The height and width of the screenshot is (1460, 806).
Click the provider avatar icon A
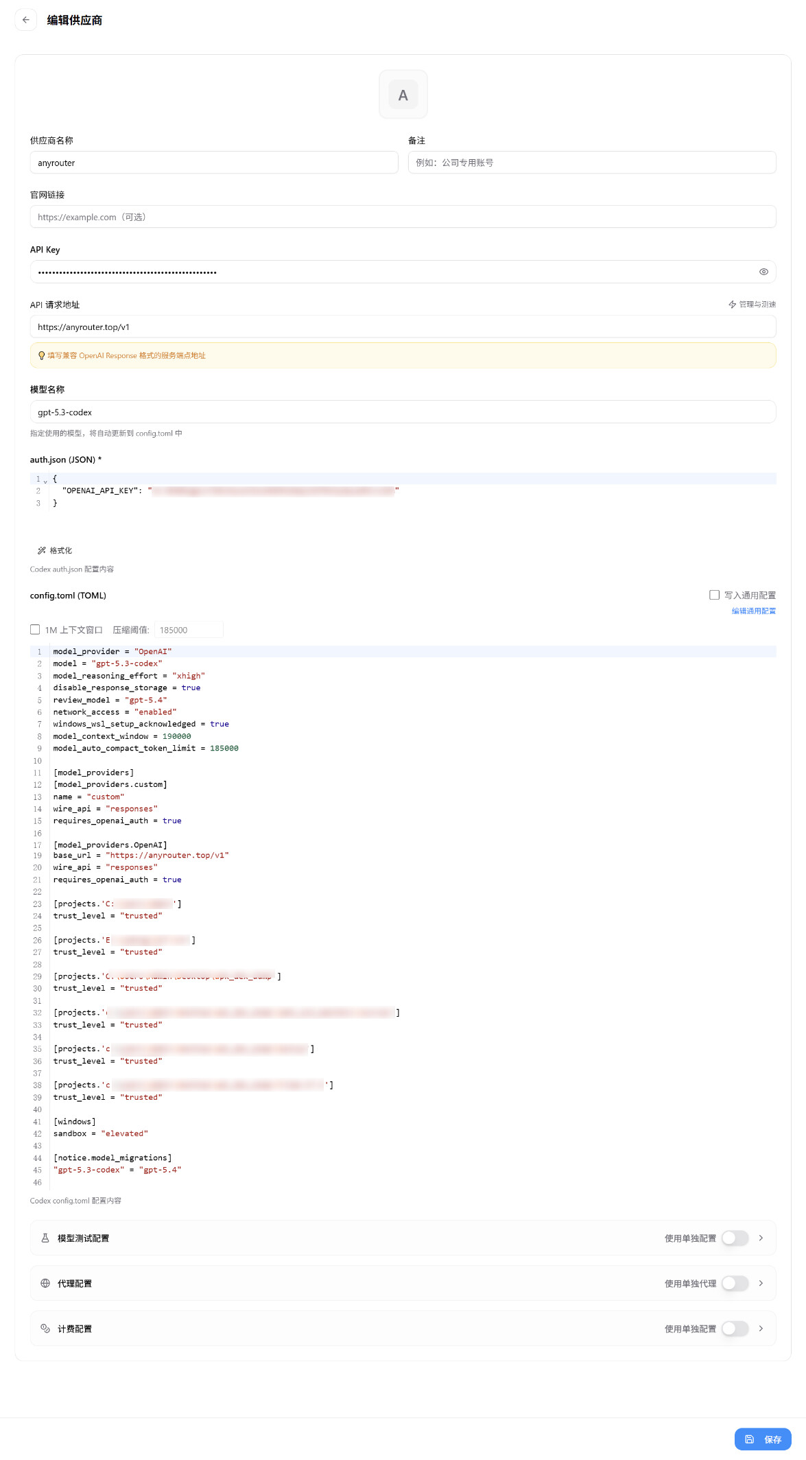(x=403, y=95)
